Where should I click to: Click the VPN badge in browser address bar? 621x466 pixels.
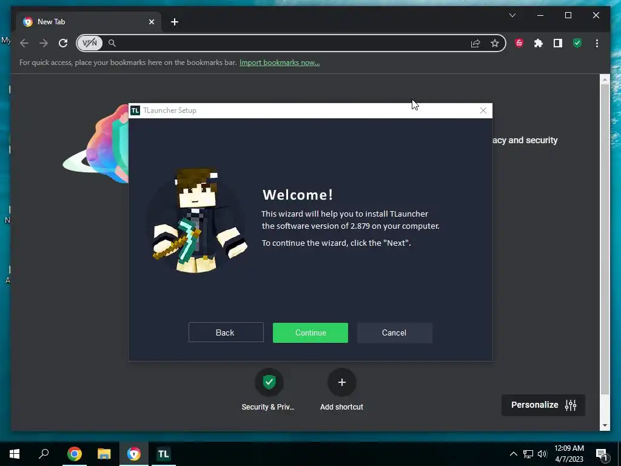pos(90,43)
